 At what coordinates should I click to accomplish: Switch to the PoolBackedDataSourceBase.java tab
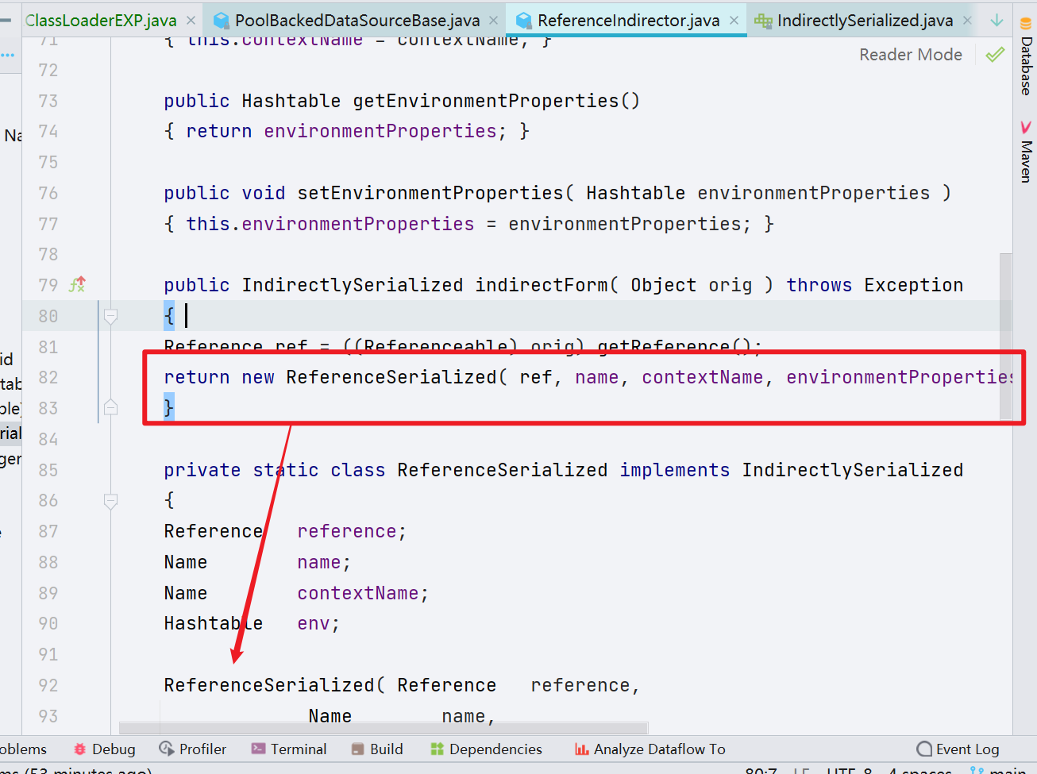pyautogui.click(x=357, y=21)
